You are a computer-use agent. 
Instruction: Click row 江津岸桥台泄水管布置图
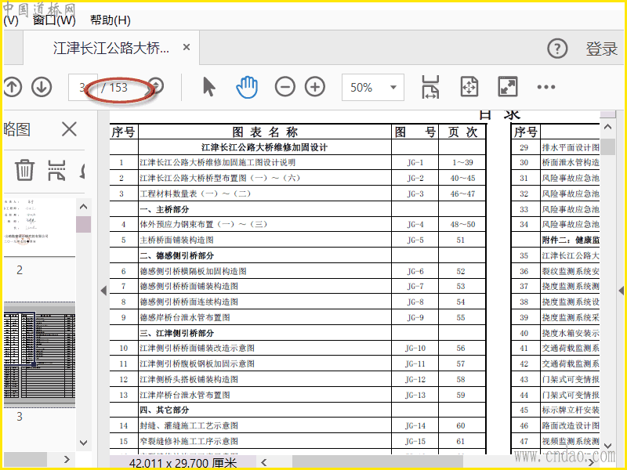(x=298, y=396)
